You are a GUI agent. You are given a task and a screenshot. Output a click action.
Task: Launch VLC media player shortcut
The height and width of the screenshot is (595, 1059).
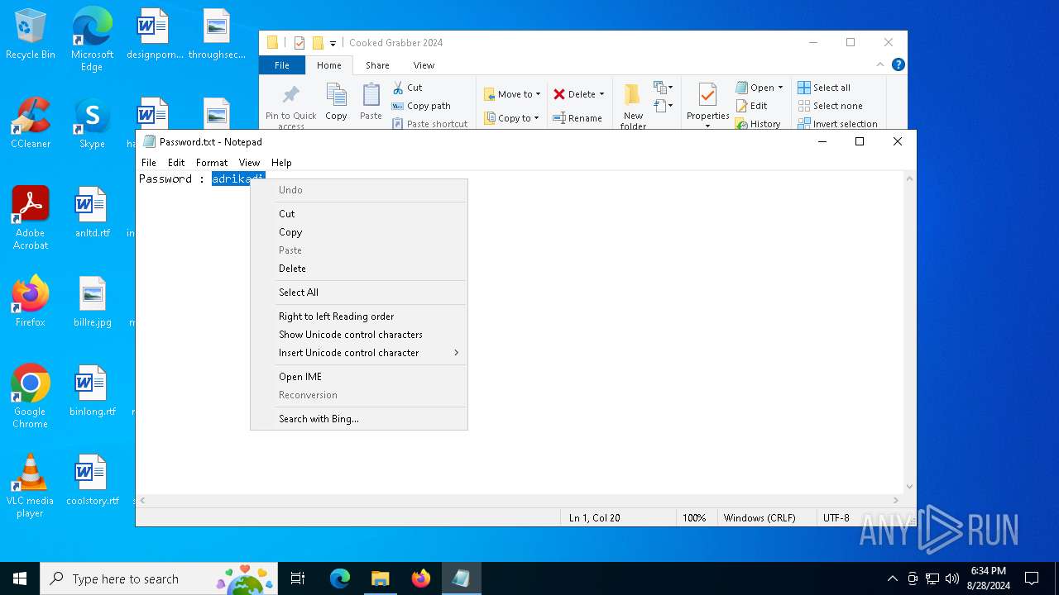(x=31, y=486)
